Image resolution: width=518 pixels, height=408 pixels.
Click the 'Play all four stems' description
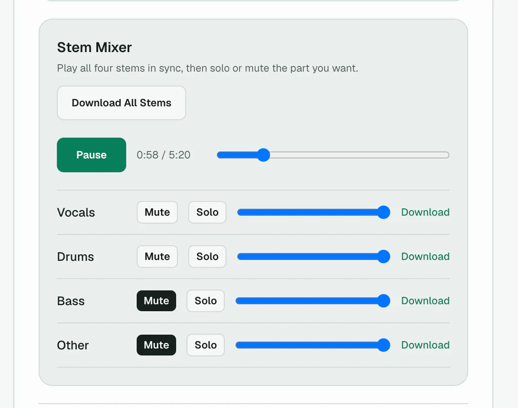(x=207, y=68)
